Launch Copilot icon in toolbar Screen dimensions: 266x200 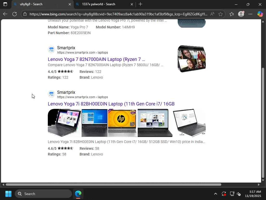click(260, 14)
